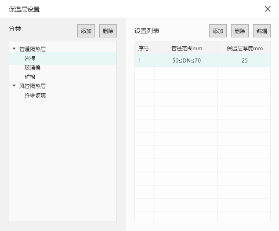Collapse the 风管隔热层 tree arrow

point(14,85)
